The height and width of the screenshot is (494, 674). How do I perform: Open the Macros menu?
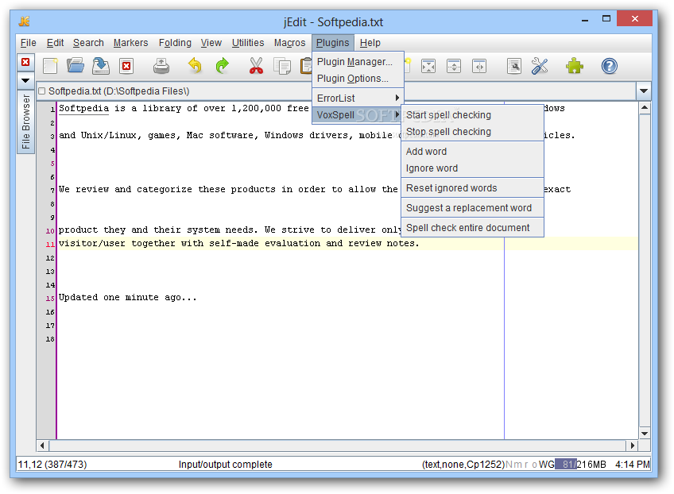[x=290, y=43]
